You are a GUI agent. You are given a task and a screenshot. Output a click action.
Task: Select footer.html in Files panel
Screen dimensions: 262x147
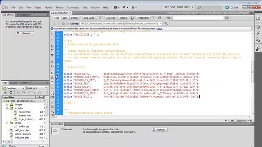25,112
